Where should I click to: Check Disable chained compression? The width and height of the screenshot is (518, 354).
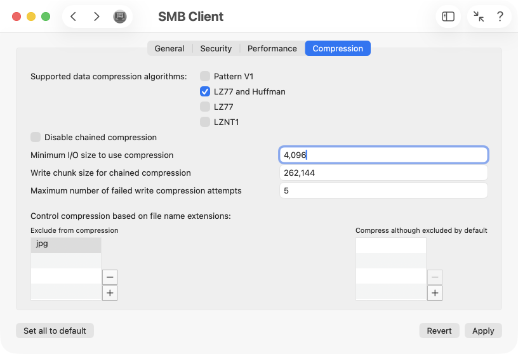pyautogui.click(x=36, y=137)
